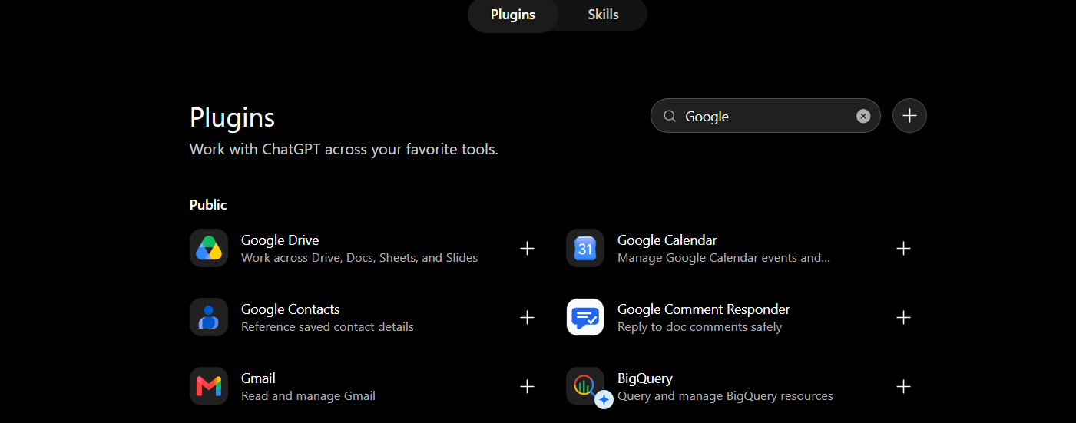The width and height of the screenshot is (1076, 423).
Task: Click the Gmail plugin icon
Action: pyautogui.click(x=209, y=386)
